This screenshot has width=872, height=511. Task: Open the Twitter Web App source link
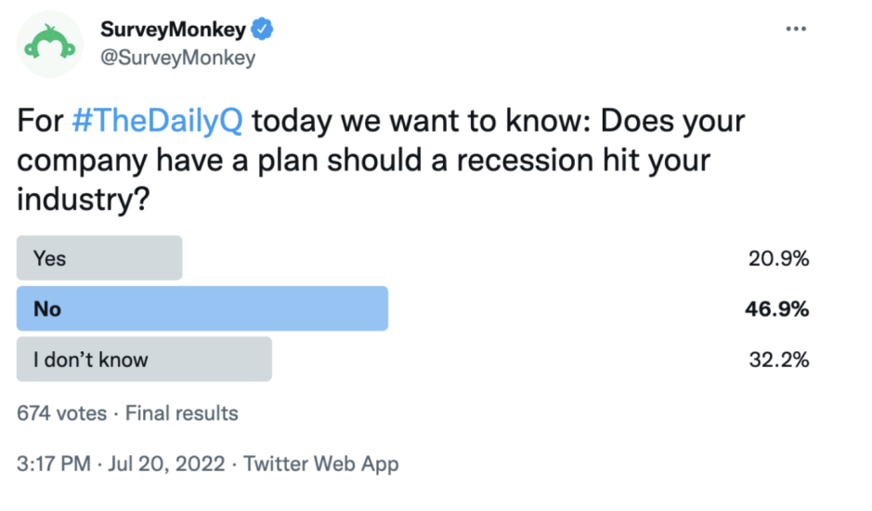coord(321,464)
